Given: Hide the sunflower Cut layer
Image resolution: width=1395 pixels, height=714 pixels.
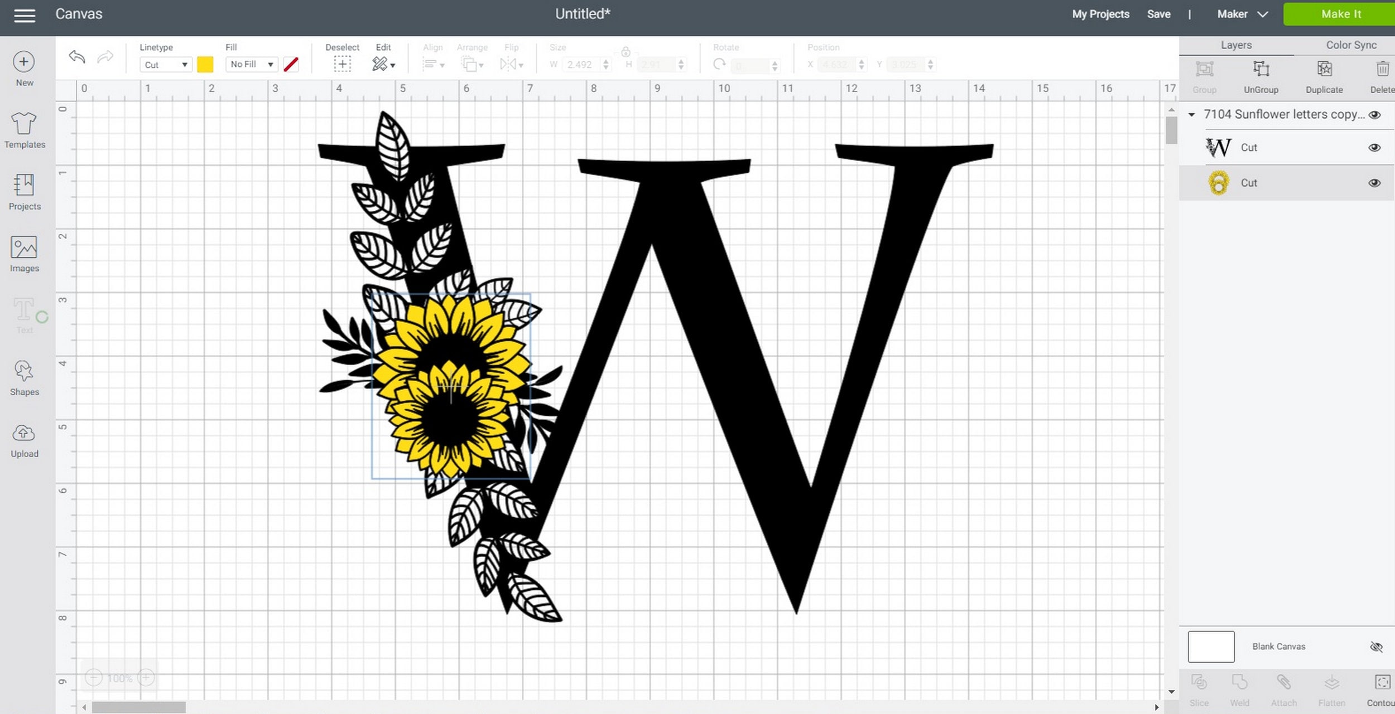Looking at the screenshot, I should [1375, 183].
